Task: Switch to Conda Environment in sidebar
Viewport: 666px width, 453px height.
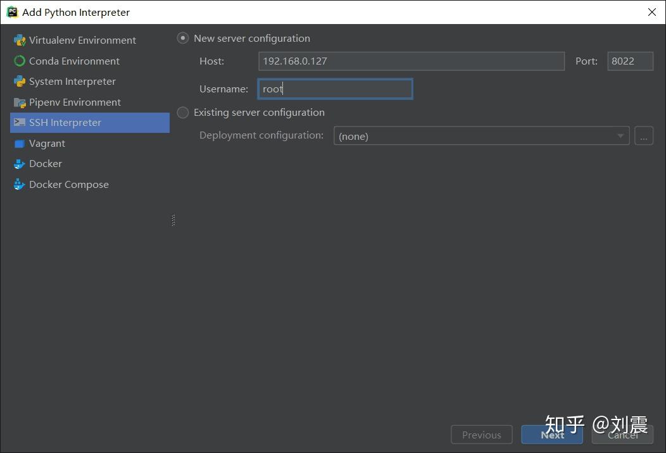Action: pyautogui.click(x=74, y=61)
